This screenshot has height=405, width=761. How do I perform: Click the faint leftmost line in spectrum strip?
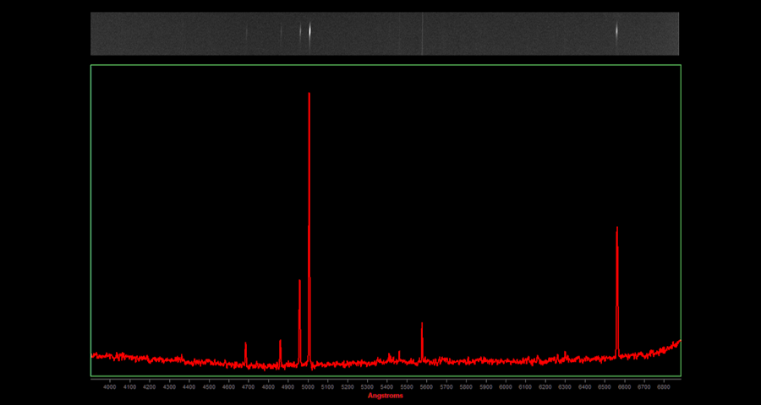[246, 34]
